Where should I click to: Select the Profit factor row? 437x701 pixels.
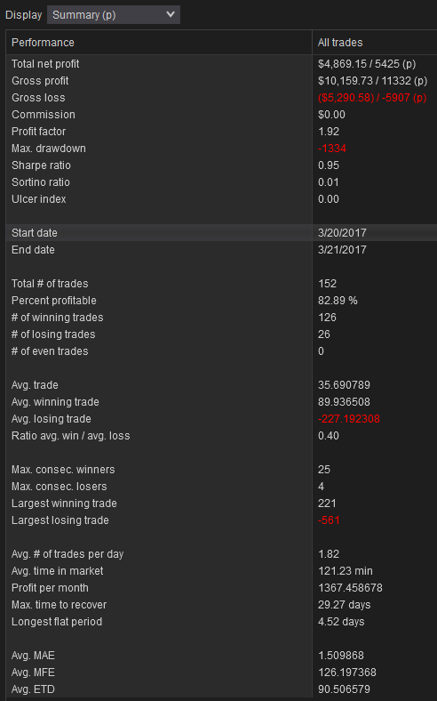coord(221,132)
